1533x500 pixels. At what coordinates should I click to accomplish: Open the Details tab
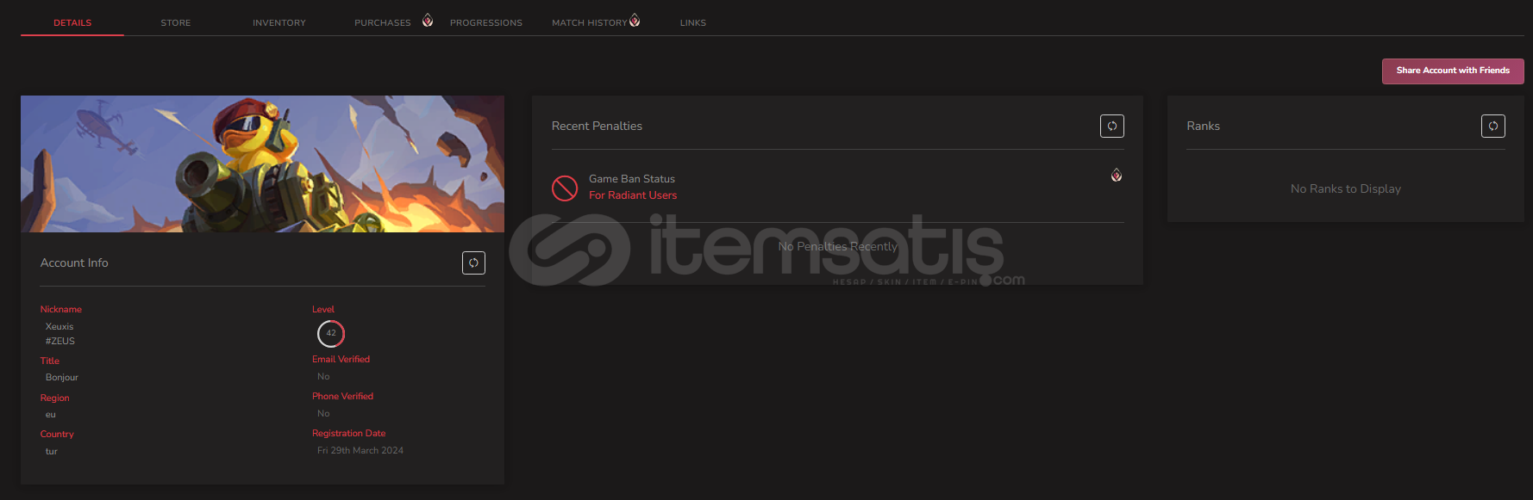[72, 22]
